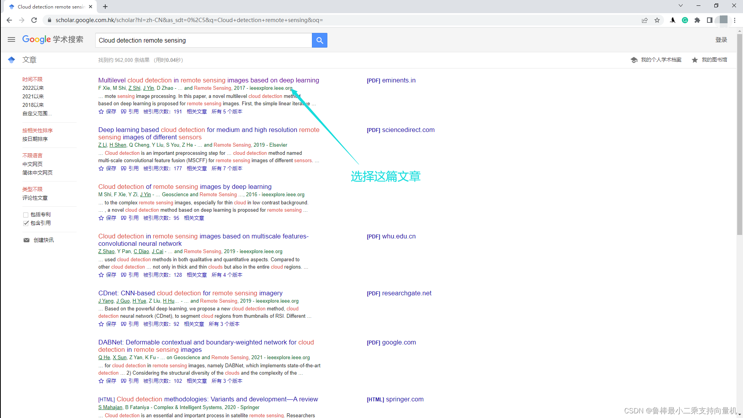The width and height of the screenshot is (743, 418).
Task: Click inside the Scholar search input field
Action: [204, 40]
